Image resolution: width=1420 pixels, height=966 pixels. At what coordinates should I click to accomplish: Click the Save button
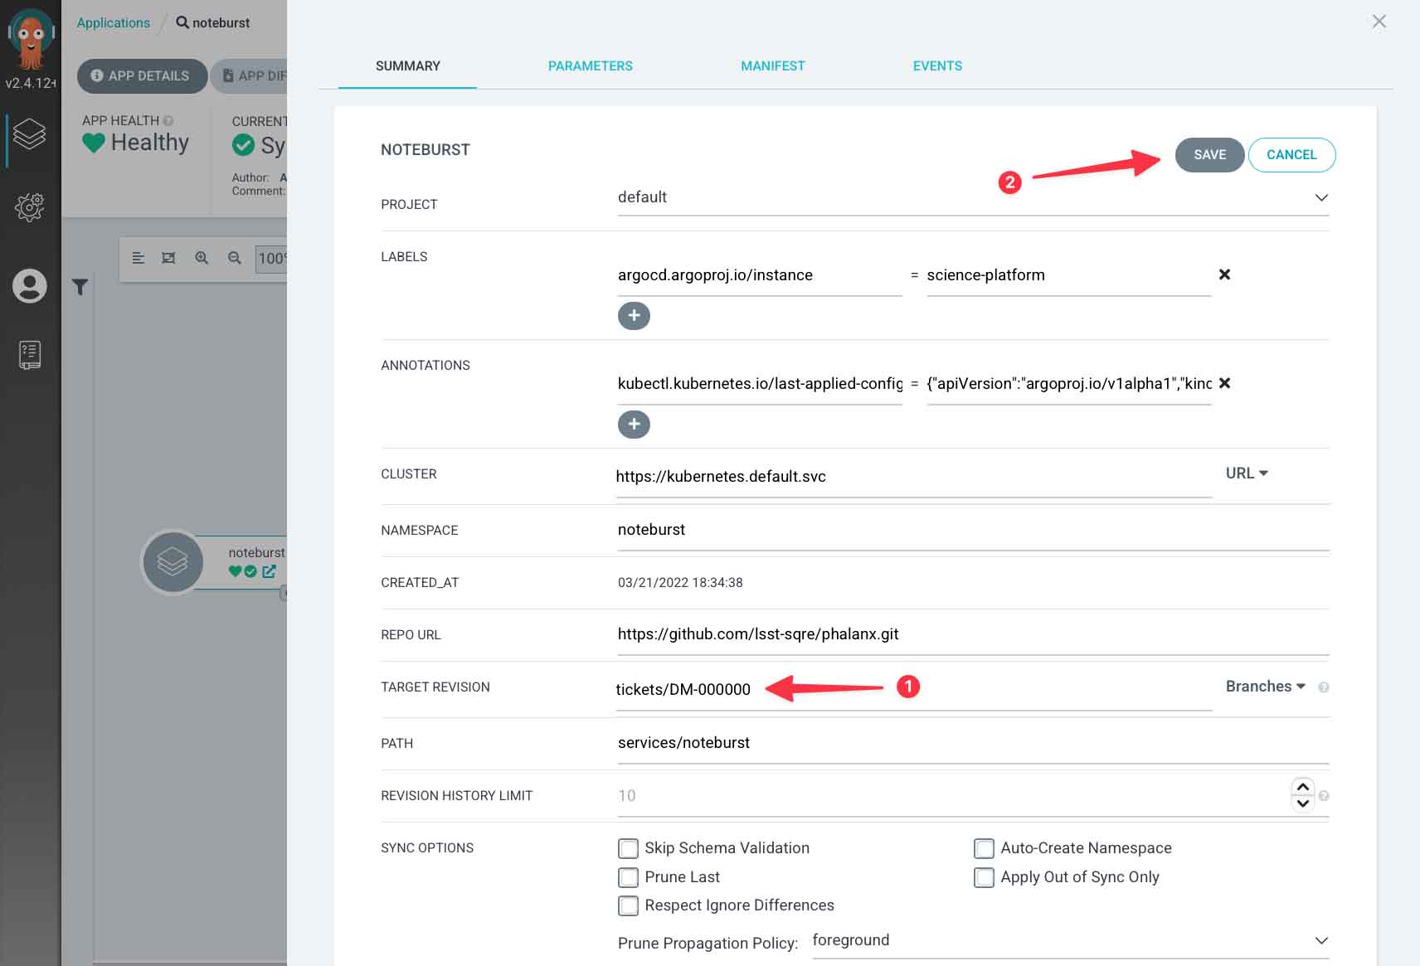click(1209, 155)
